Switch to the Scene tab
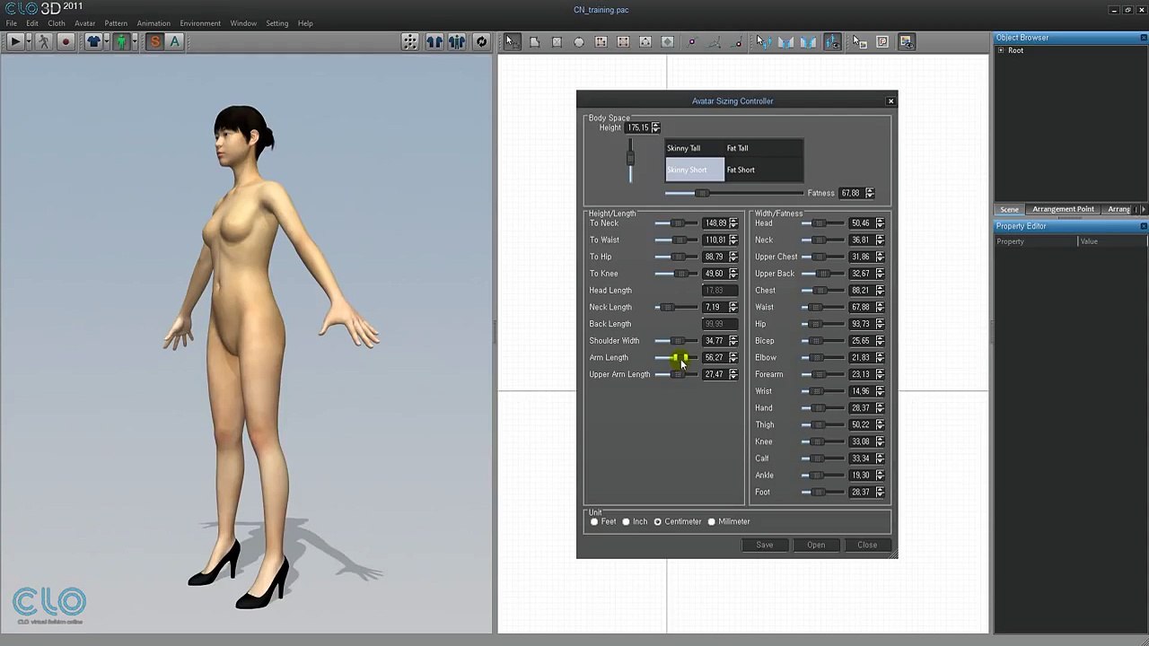Viewport: 1149px width, 646px height. tap(1010, 209)
